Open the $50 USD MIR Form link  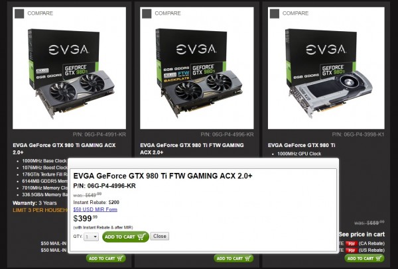(x=95, y=209)
